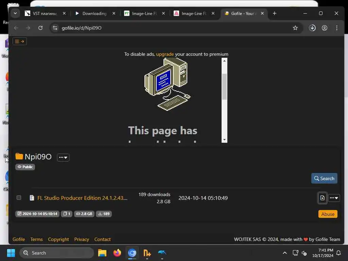
Task: Open the tab search dropdown chevron
Action: tap(15, 14)
